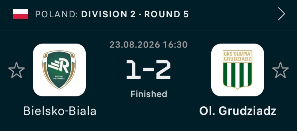Click the Bielsko-Biala team name
Screen dimensions: 297x131
[60, 111]
